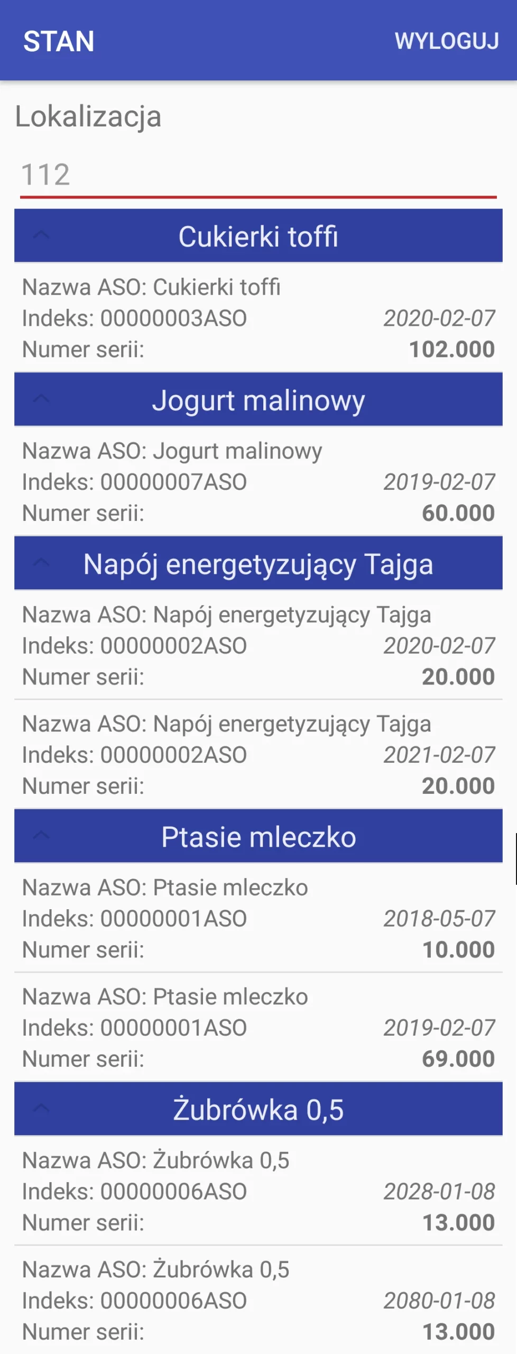This screenshot has height=1354, width=517.
Task: Tap the Ptasie mleczko header title text
Action: point(258,837)
